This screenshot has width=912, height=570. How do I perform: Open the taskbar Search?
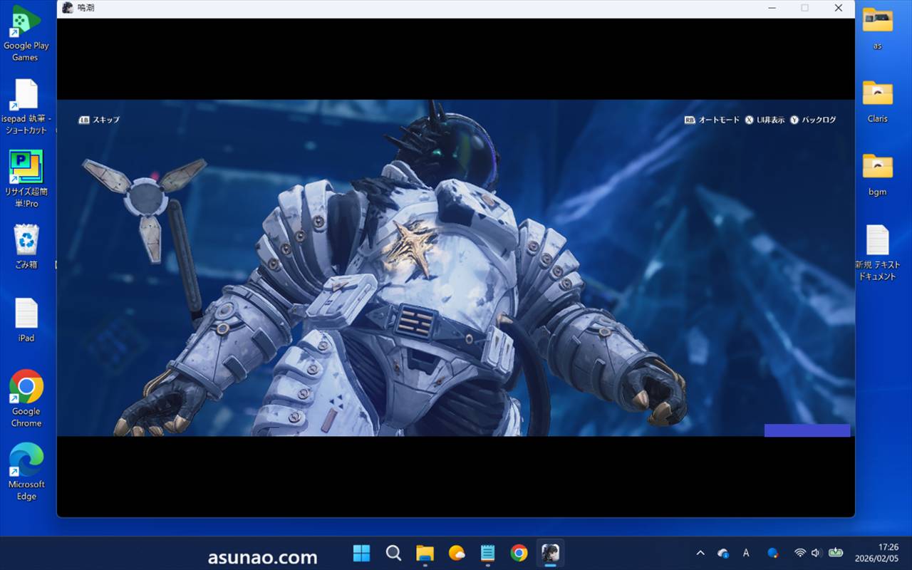point(393,553)
